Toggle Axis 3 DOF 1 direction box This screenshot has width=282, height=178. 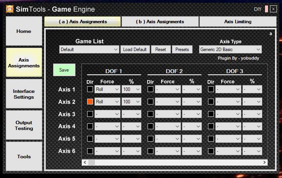click(x=90, y=114)
